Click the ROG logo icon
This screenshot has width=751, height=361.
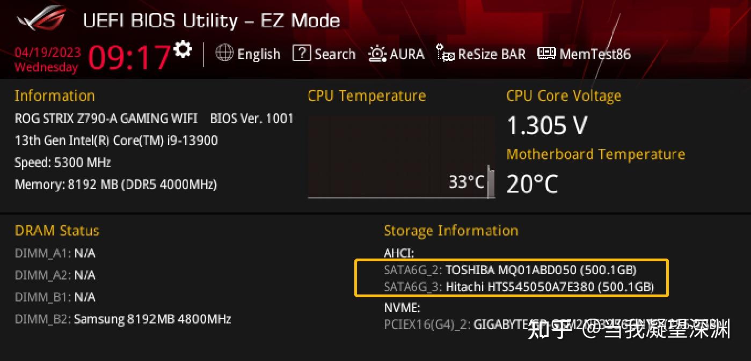(41, 19)
